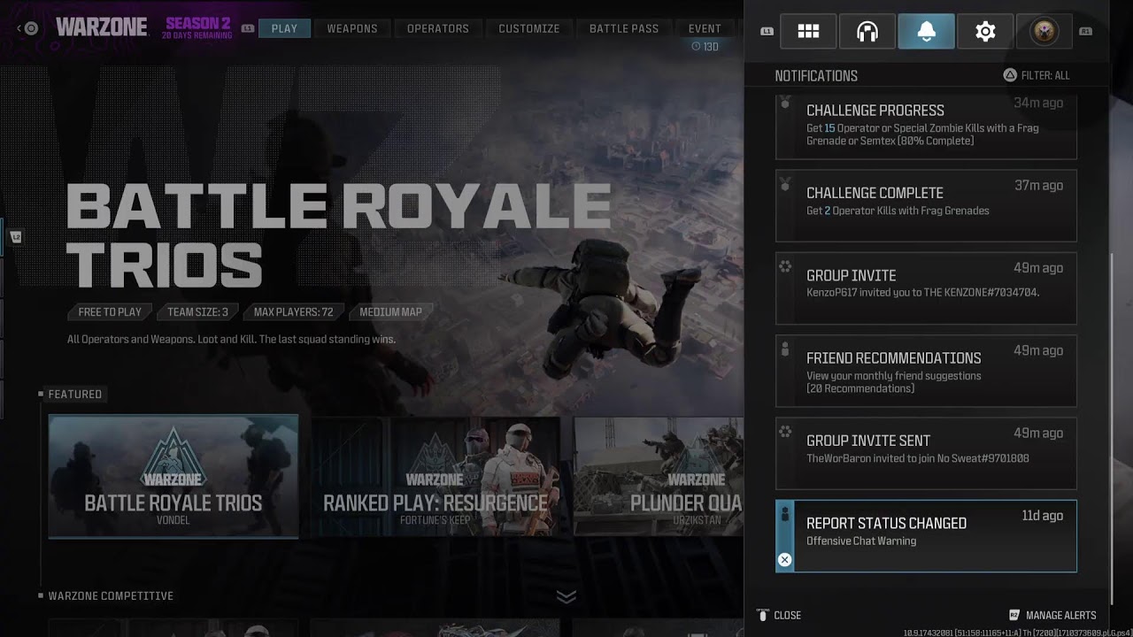The width and height of the screenshot is (1133, 637).
Task: Click the Friend Recommendations notification type icon
Action: (x=785, y=349)
